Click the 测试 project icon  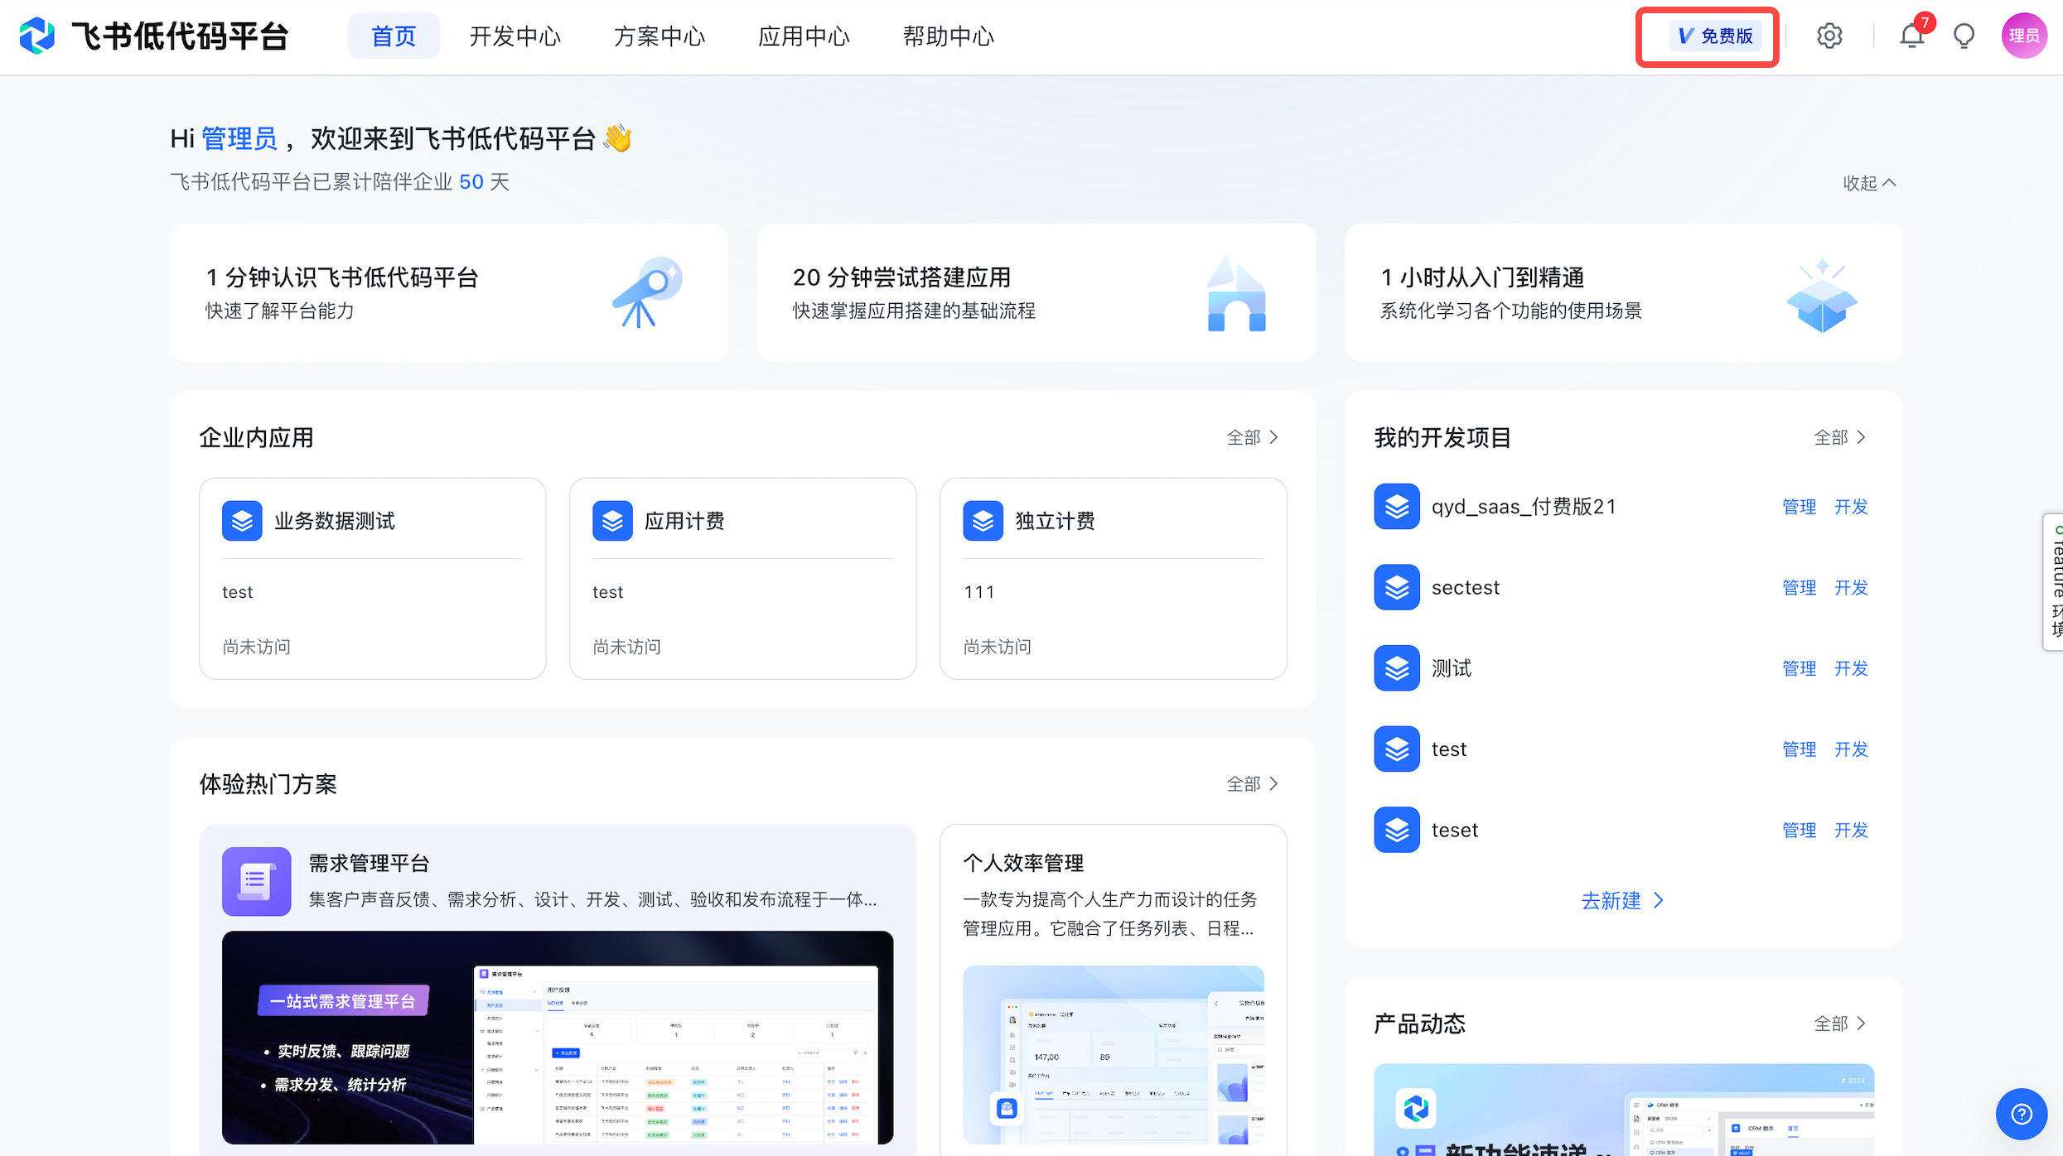pos(1397,668)
